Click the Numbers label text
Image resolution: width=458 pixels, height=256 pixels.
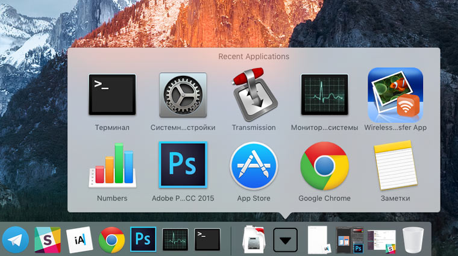(112, 198)
